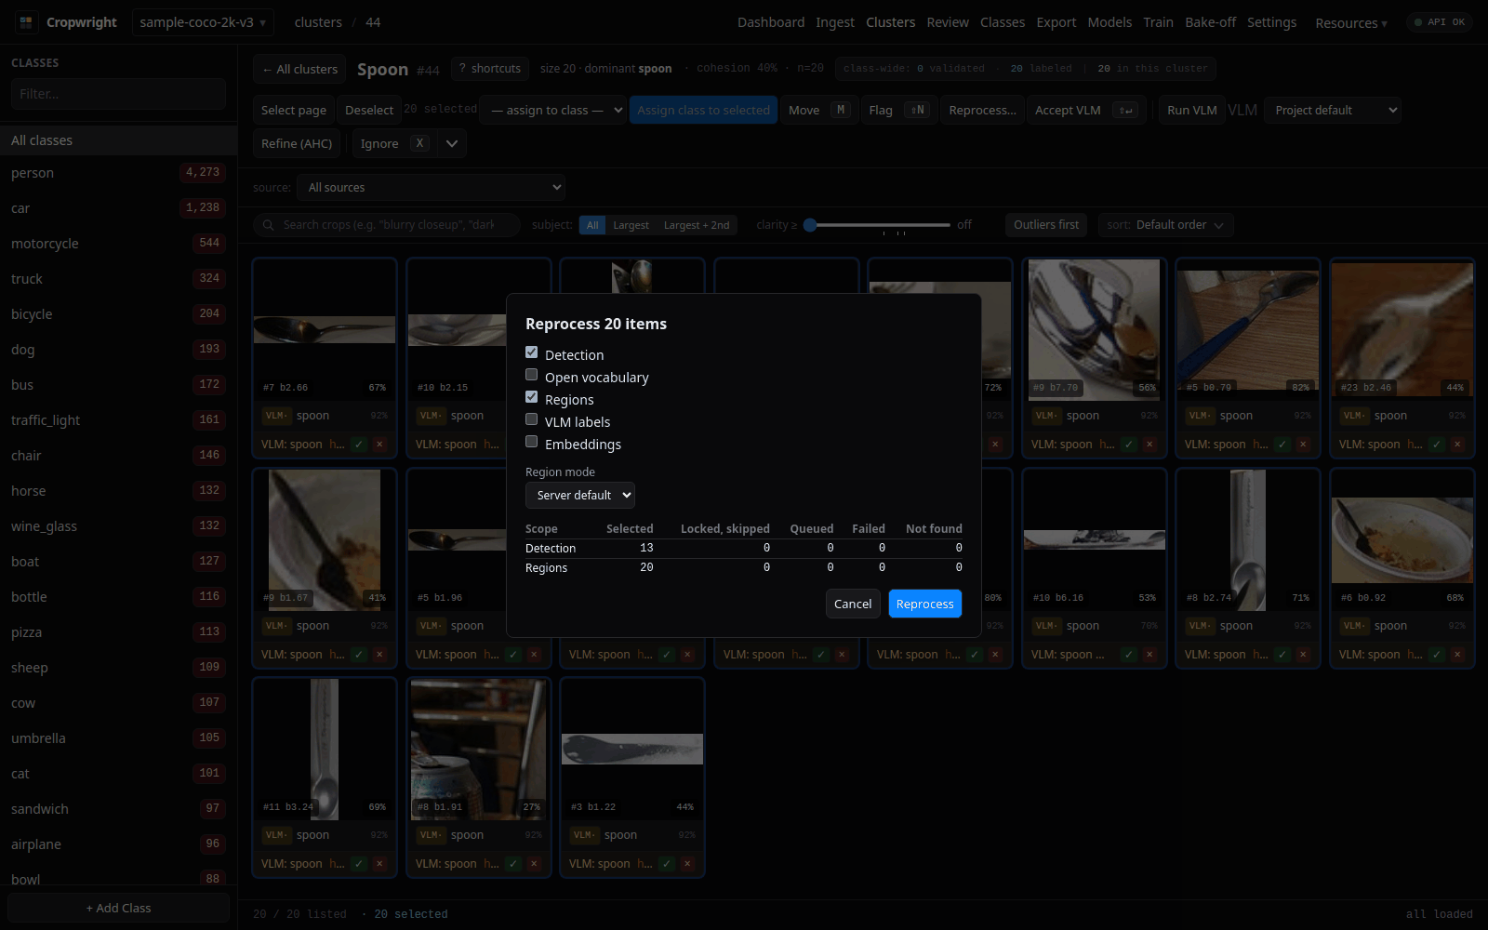Reject VLM label on card #11 b3.24

(379, 864)
